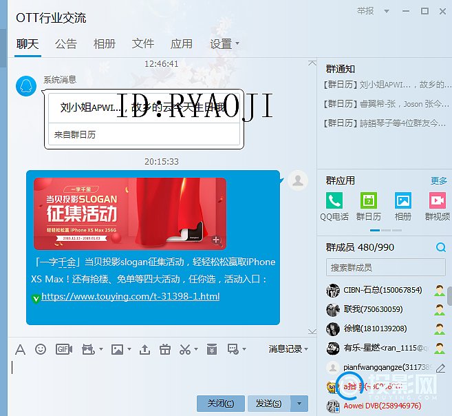Click the zoom icon on promo image

coord(216,240)
